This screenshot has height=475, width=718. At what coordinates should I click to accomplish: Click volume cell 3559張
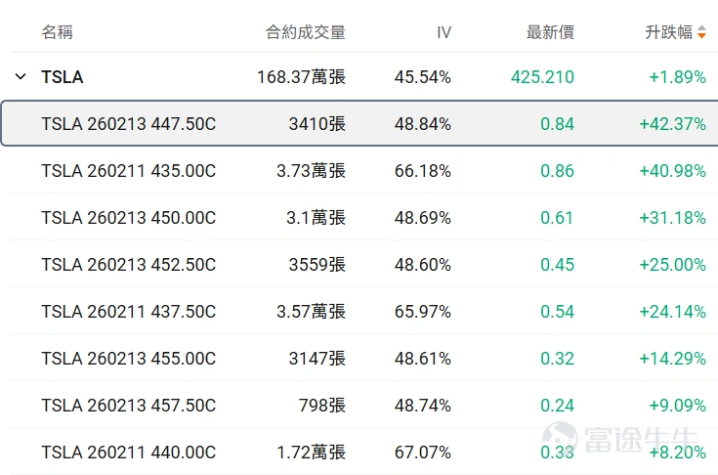pyautogui.click(x=317, y=265)
